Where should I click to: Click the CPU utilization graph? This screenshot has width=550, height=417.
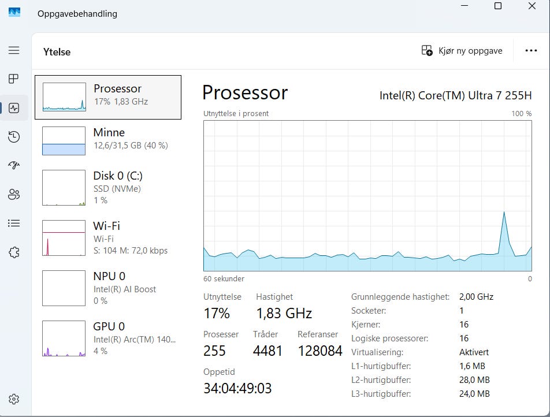pos(367,196)
